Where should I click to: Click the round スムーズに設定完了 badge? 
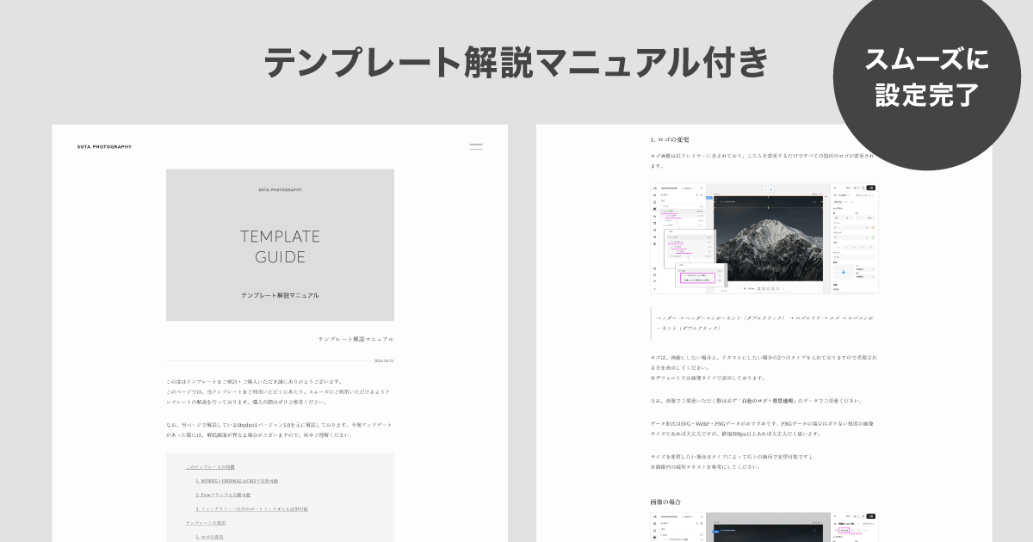pyautogui.click(x=927, y=77)
